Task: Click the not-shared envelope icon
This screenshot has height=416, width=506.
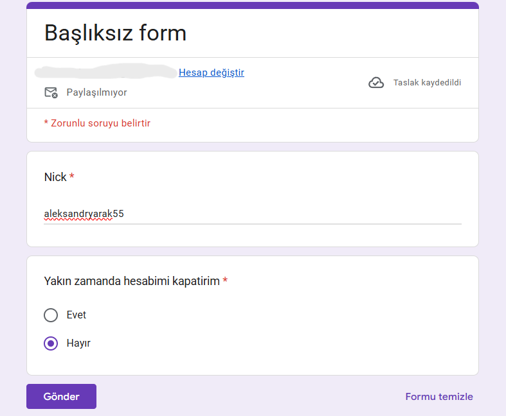Action: (x=51, y=92)
